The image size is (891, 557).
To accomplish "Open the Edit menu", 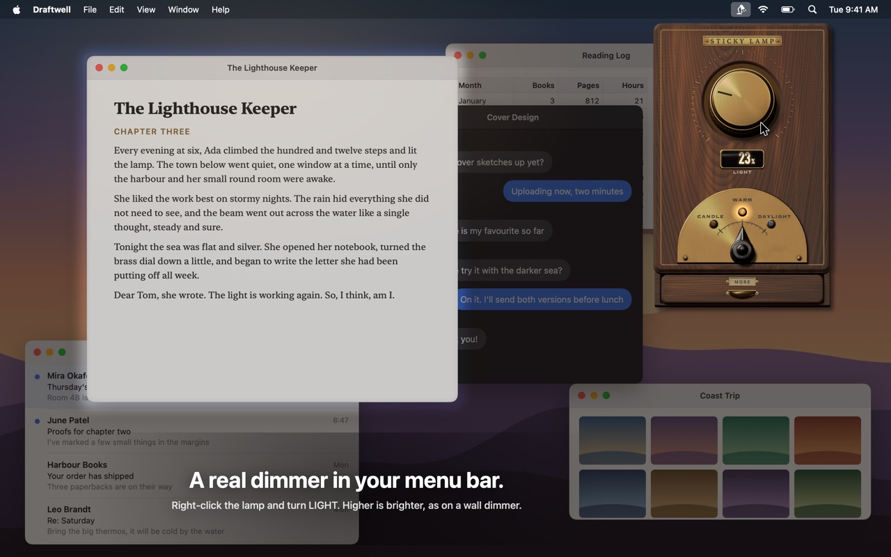I will click(x=117, y=10).
